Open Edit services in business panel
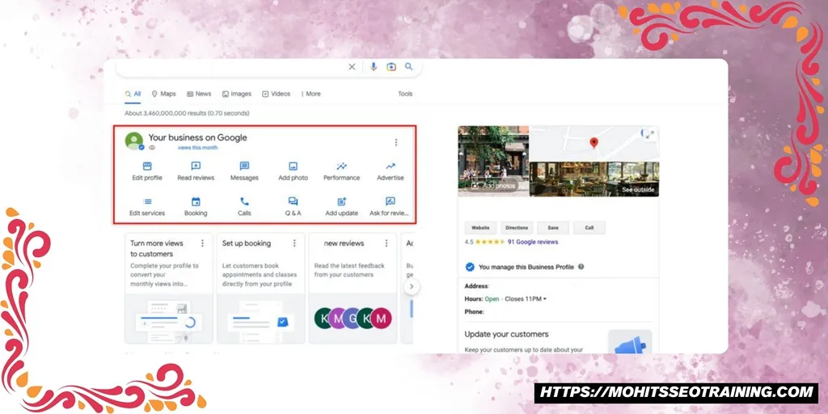Viewport: 828px width, 414px height. coord(147,207)
